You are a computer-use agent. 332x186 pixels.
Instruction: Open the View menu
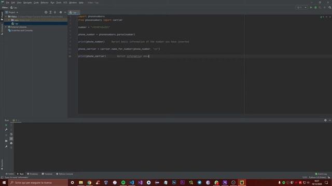tap(19, 3)
